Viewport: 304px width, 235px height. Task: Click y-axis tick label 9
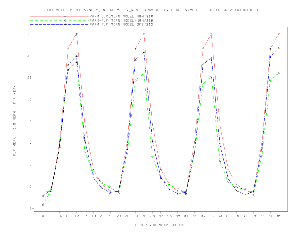point(31,165)
